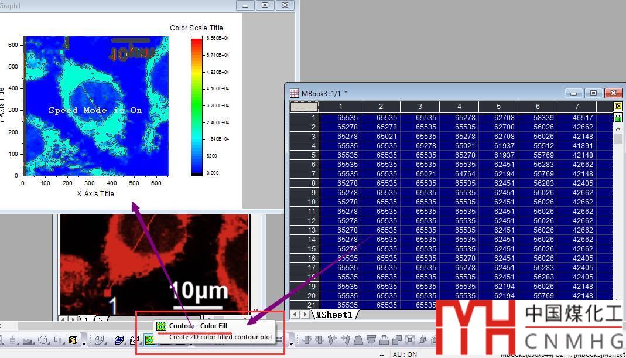626x358 pixels.
Task: Click the green lock icon in MBook3
Action: pyautogui.click(x=618, y=118)
